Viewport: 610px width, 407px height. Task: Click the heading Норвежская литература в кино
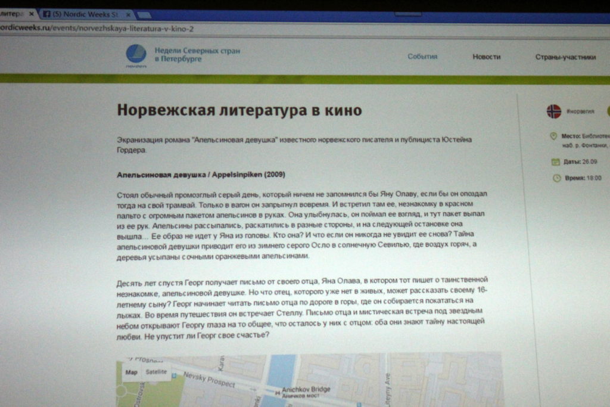click(x=239, y=110)
